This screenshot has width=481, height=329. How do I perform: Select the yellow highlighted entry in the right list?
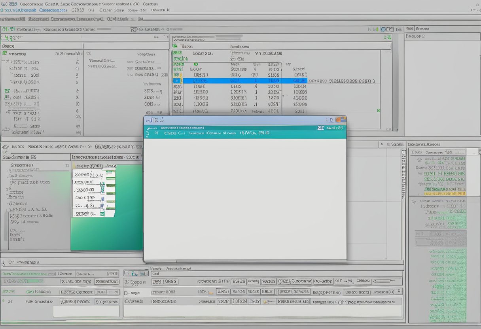pyautogui.click(x=445, y=194)
